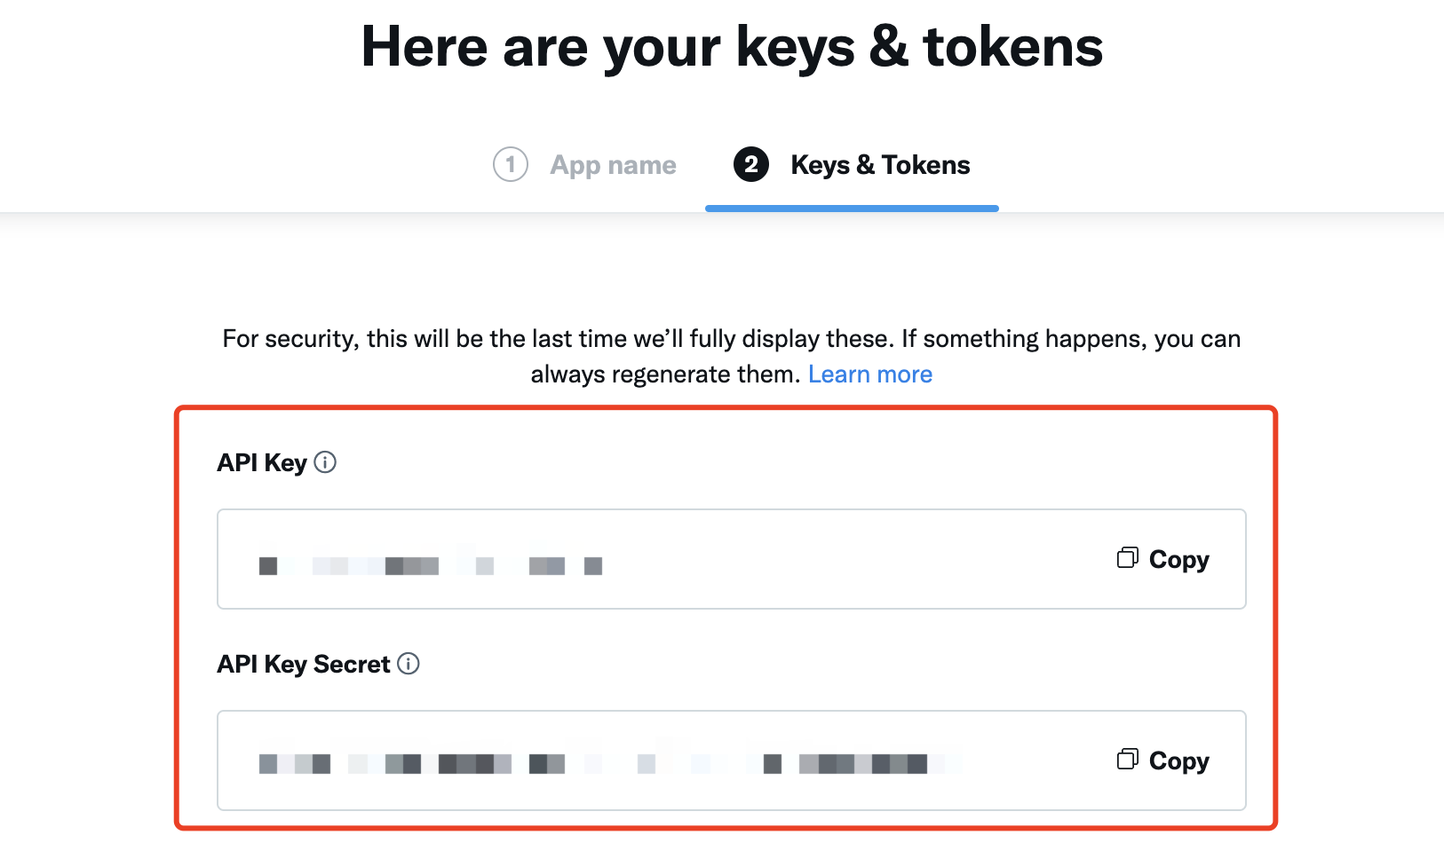Click the step 1 circle icon
This screenshot has height=843, width=1444.
coord(511,164)
